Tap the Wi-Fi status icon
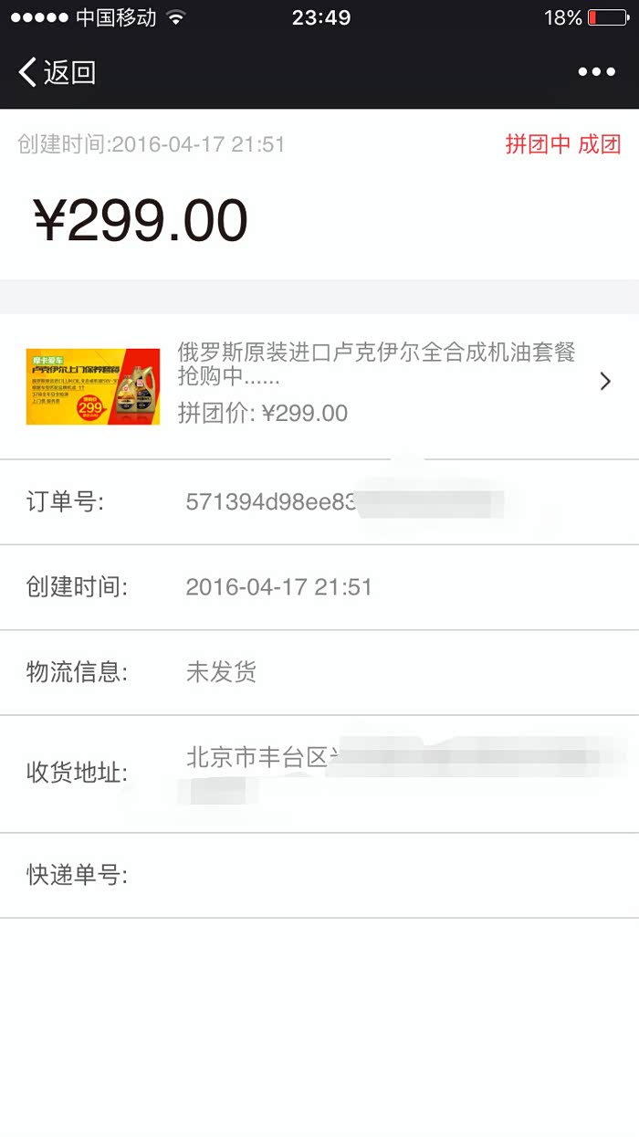Screen dimensions: 639x1137 point(176,17)
